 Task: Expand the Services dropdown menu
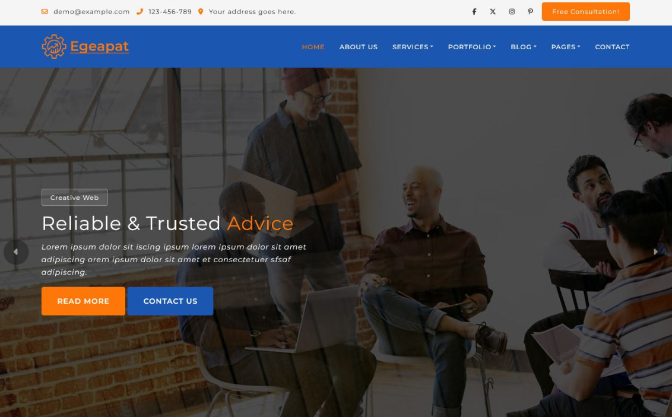(413, 47)
